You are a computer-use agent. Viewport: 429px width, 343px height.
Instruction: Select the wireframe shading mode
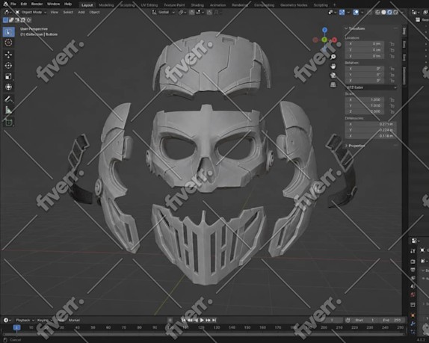click(378, 12)
